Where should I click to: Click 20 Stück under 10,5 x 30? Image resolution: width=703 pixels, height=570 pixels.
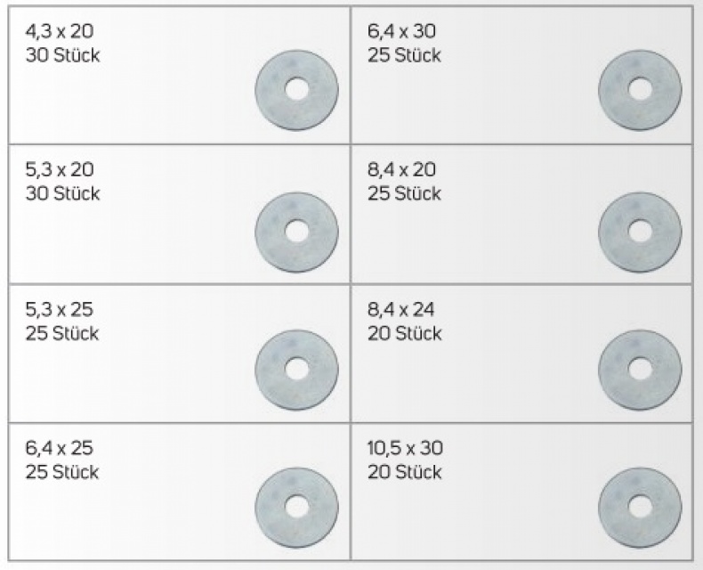pyautogui.click(x=405, y=472)
